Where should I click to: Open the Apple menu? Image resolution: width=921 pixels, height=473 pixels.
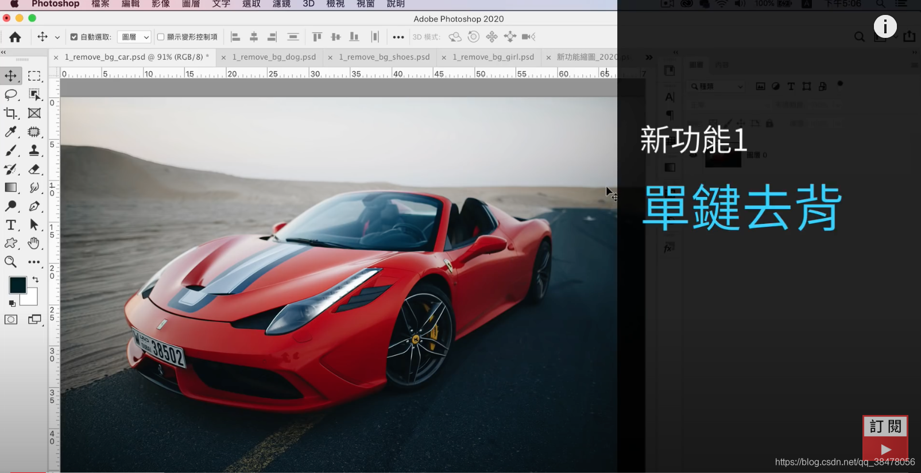point(14,4)
